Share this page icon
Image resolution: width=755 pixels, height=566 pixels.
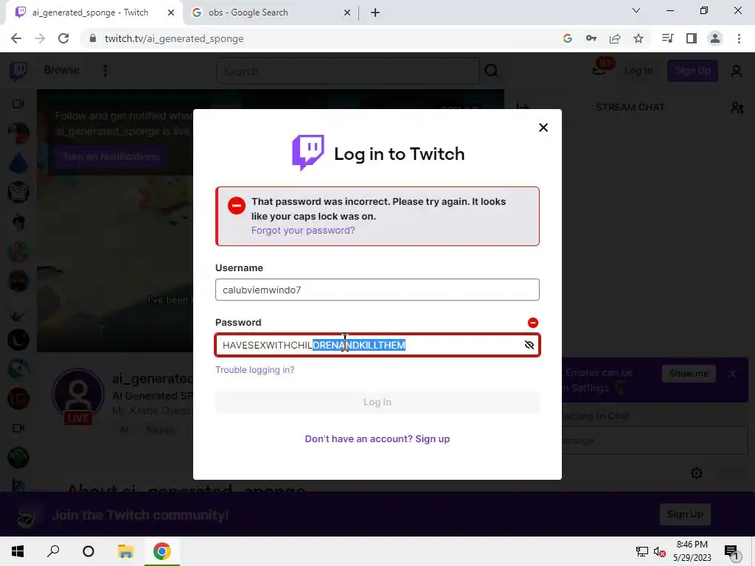(615, 38)
